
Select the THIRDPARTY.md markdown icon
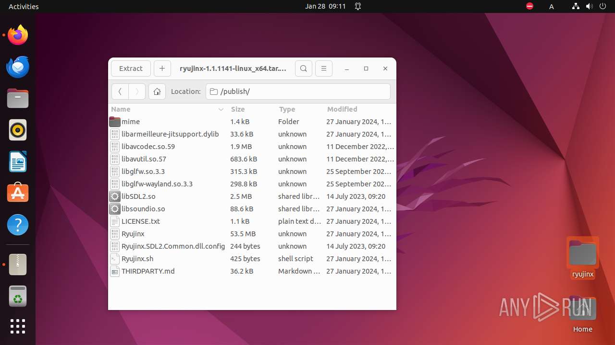tap(115, 271)
